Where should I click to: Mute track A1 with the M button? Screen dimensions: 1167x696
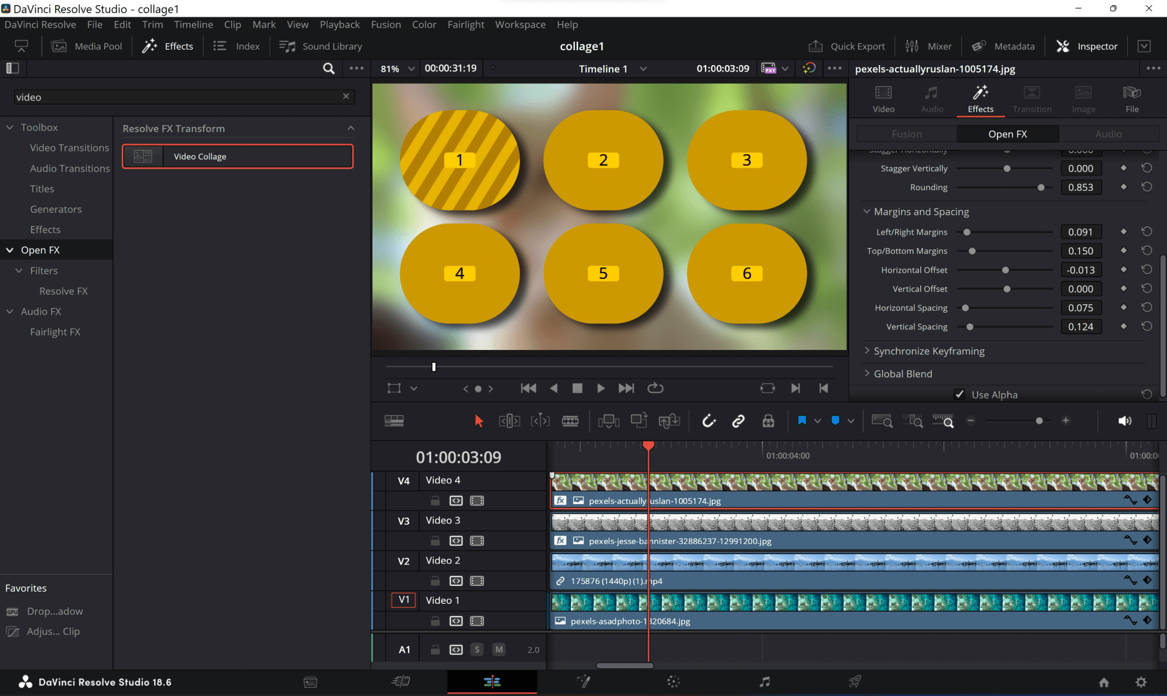point(499,650)
